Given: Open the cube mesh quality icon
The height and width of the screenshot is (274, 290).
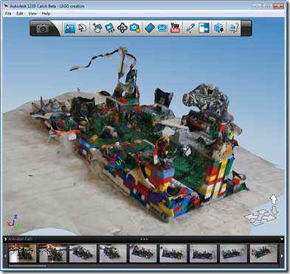Looking at the screenshot, I should tap(218, 28).
